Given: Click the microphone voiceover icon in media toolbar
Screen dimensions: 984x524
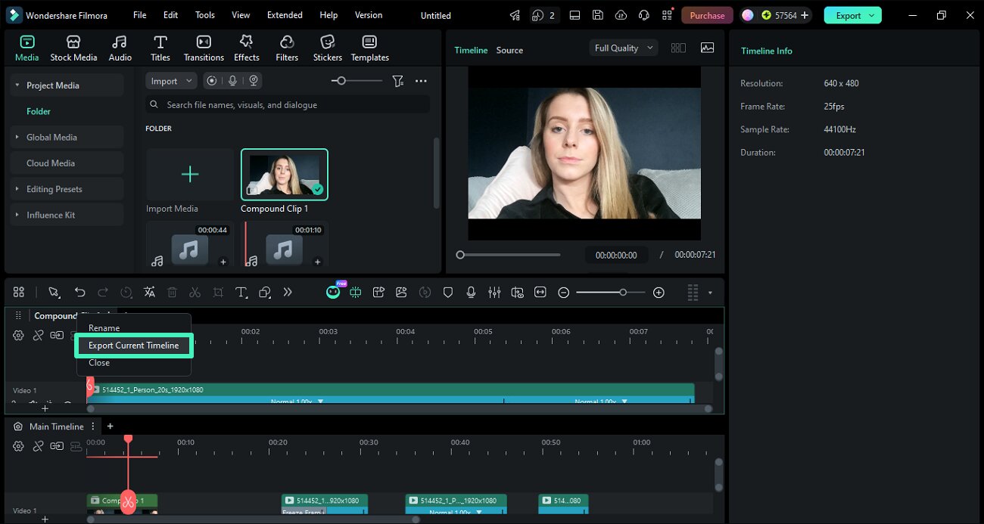Looking at the screenshot, I should pos(233,81).
